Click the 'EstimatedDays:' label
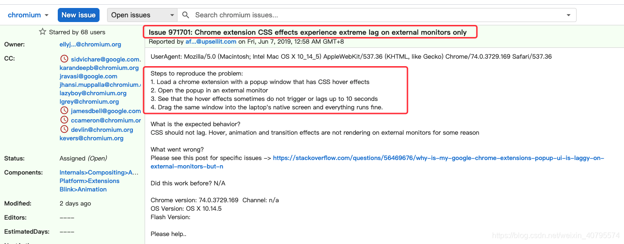 point(27,231)
